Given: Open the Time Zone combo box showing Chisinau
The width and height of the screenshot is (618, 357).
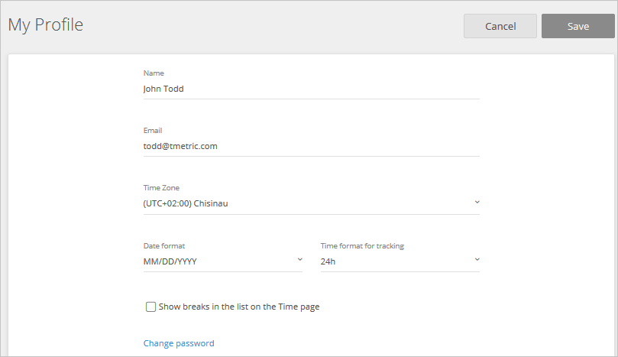Looking at the screenshot, I should click(312, 203).
